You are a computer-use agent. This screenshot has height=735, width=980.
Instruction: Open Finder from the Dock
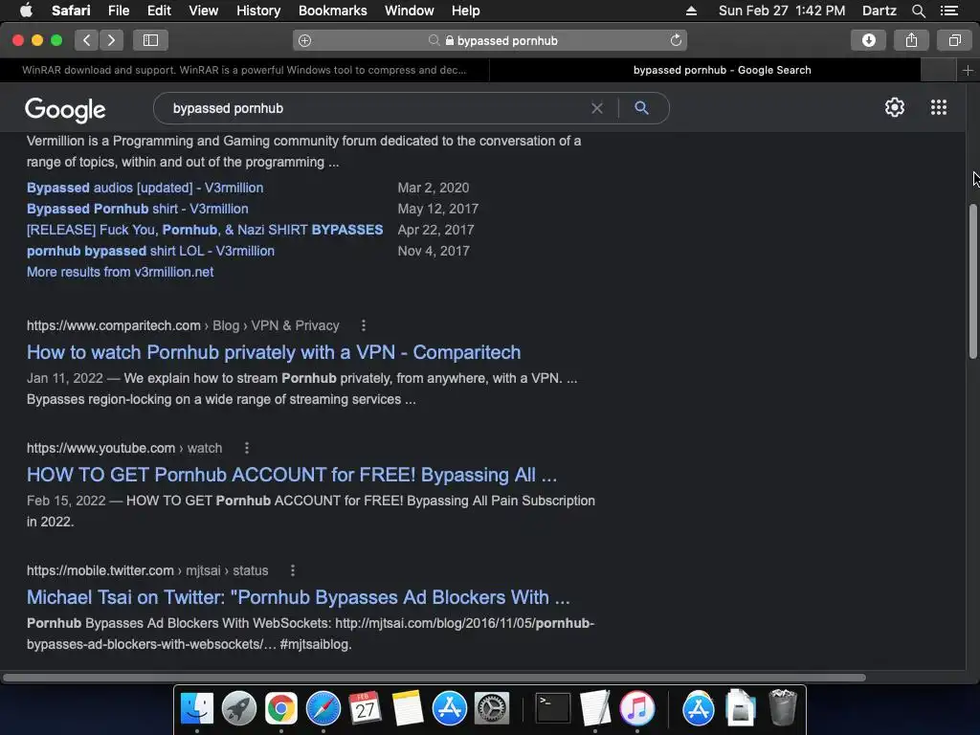point(197,709)
